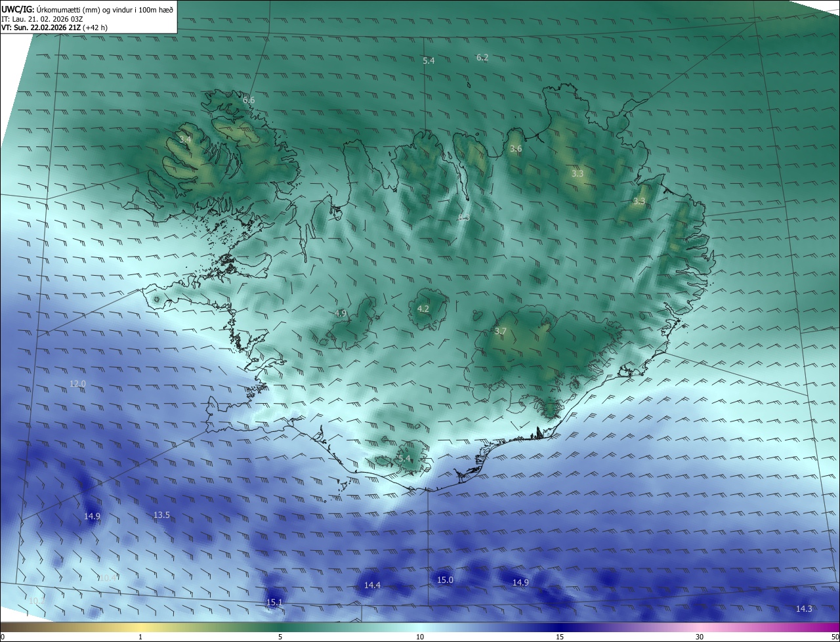Click the 30 tick on the colour scale
840x642 pixels.
[x=700, y=637]
